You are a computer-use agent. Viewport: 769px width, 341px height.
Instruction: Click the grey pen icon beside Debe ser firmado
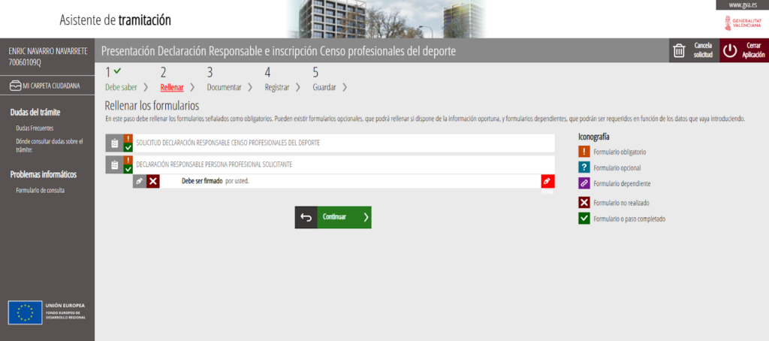tap(139, 181)
